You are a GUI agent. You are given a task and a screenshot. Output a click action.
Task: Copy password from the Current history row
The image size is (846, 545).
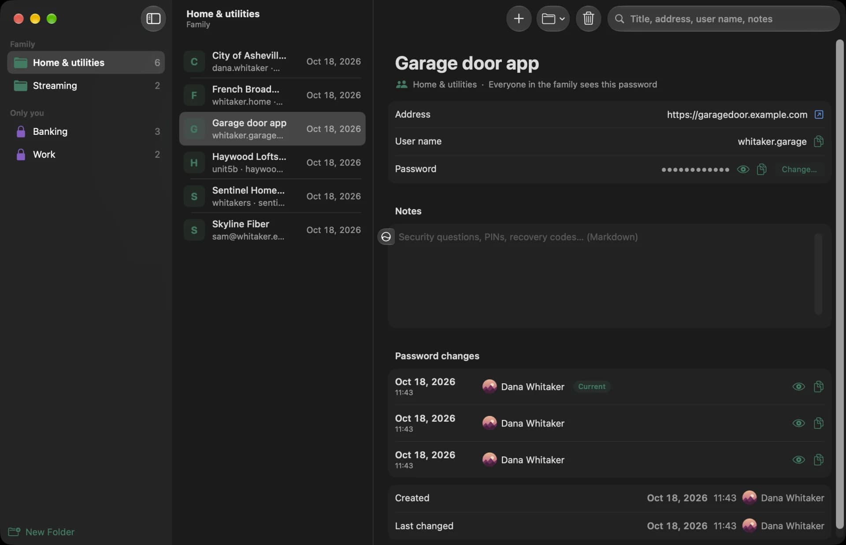pyautogui.click(x=819, y=386)
